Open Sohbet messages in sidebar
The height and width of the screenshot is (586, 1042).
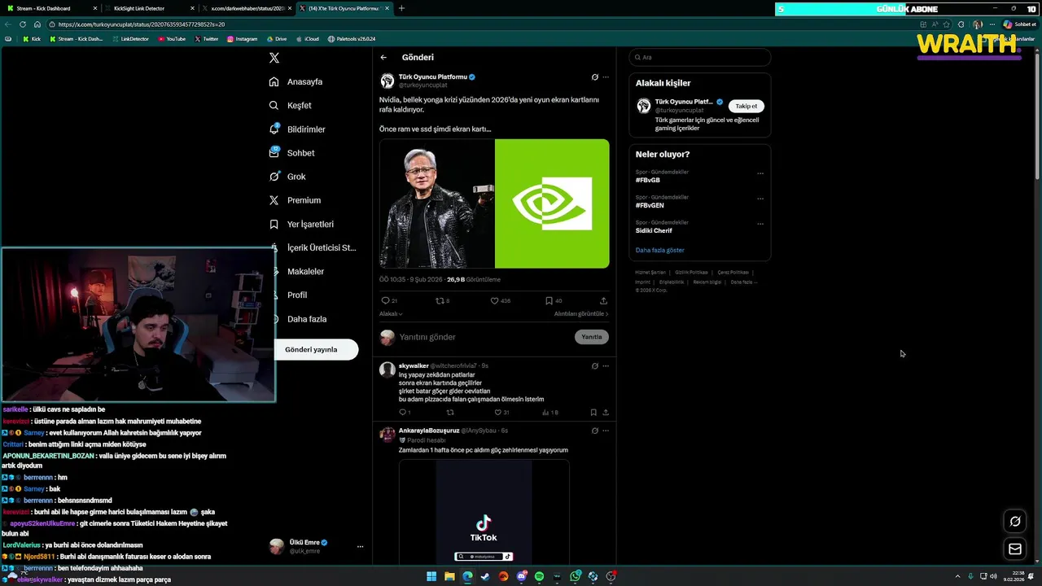coord(291,153)
